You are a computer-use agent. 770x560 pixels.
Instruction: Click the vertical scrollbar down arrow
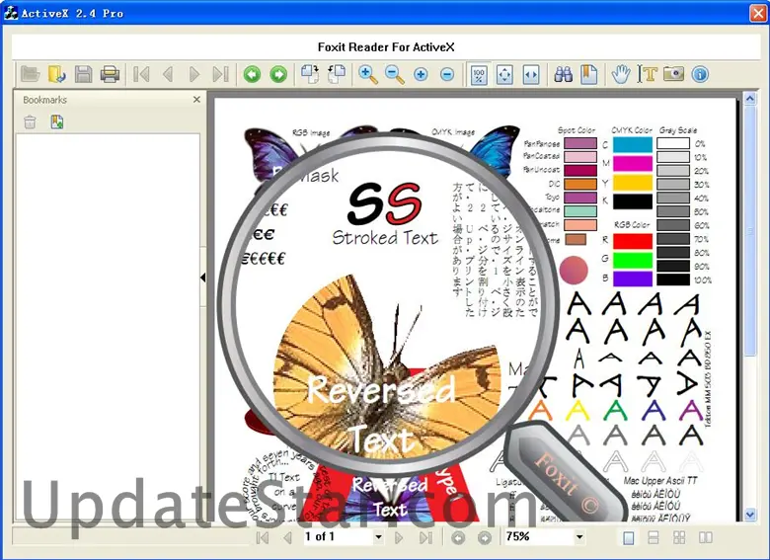tap(750, 515)
